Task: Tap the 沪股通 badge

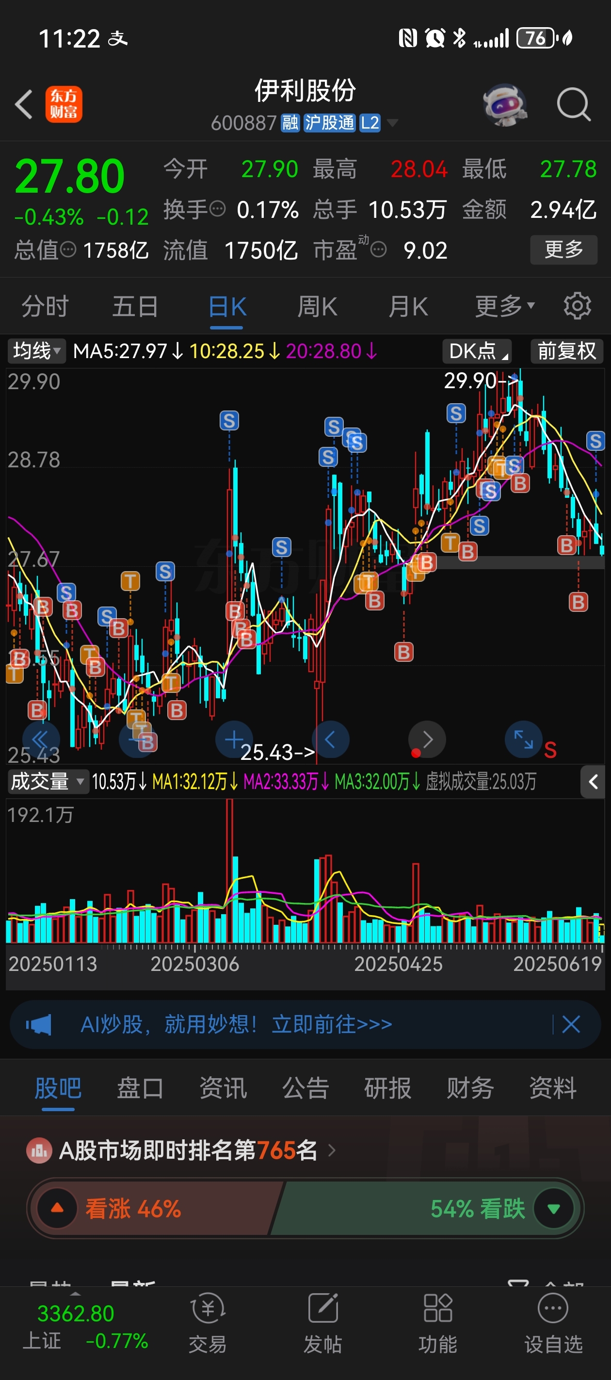Action: point(329,123)
